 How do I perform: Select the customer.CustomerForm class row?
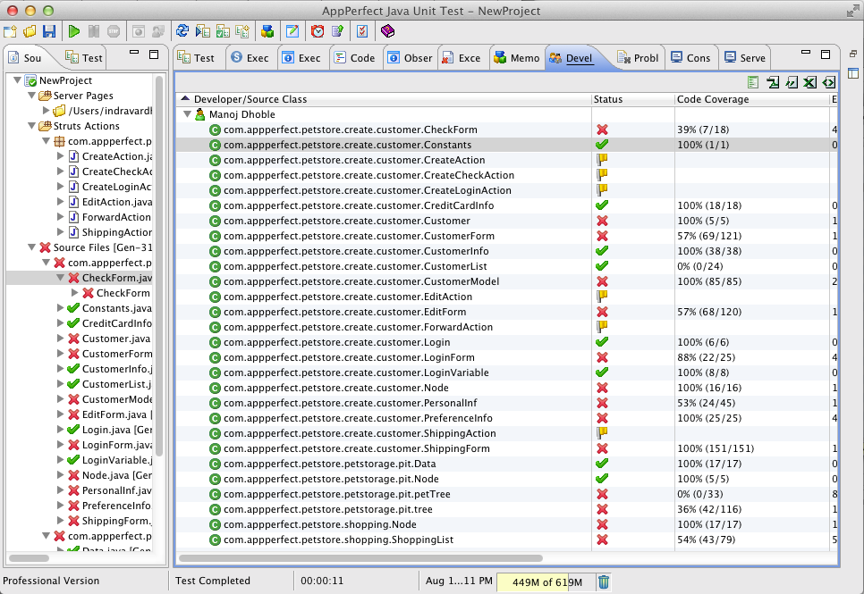click(507, 236)
